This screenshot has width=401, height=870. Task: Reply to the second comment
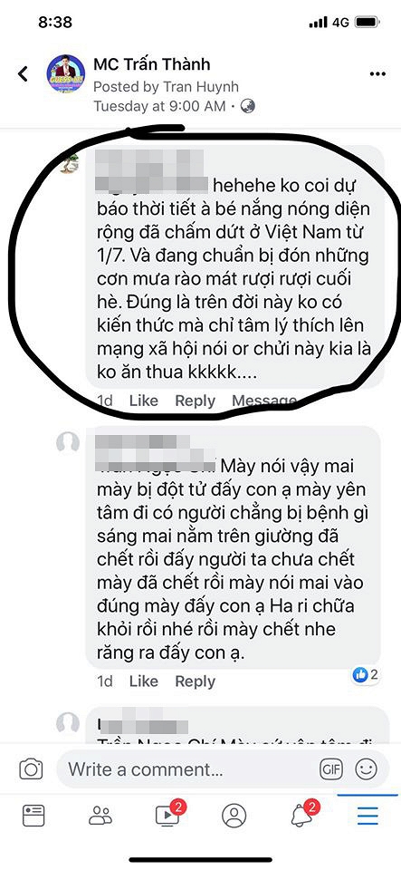(195, 681)
